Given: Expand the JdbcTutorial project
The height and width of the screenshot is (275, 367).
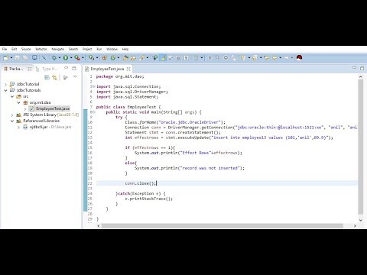Looking at the screenshot, I should (x=5, y=84).
